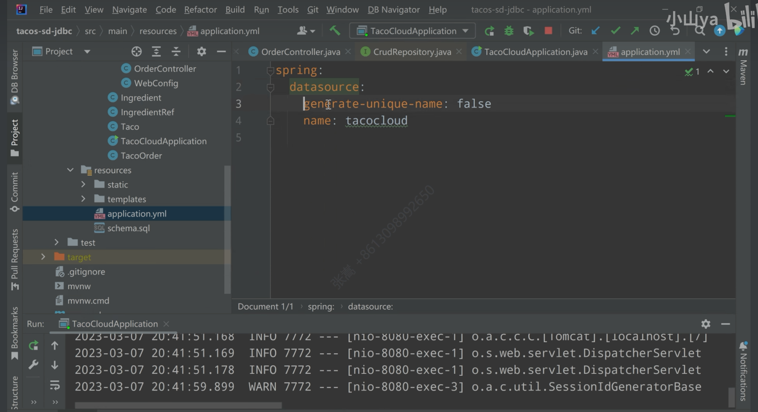Run with coverage shield icon
This screenshot has width=758, height=412.
tap(528, 31)
